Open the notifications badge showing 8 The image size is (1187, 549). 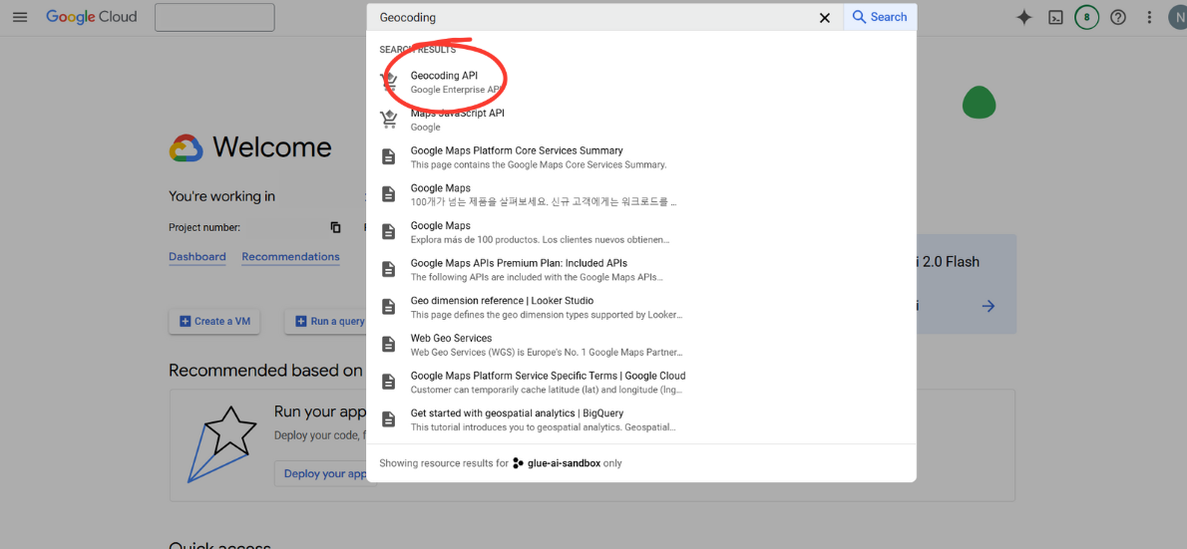point(1087,17)
